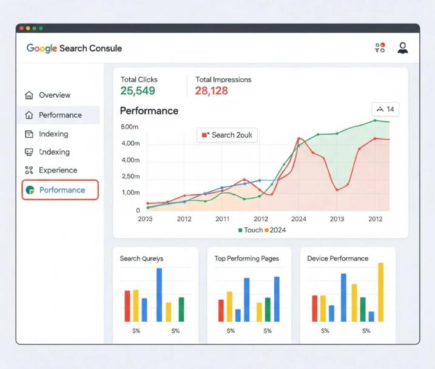Click the icon beside first Indexing item
This screenshot has height=369, width=435.
point(29,134)
